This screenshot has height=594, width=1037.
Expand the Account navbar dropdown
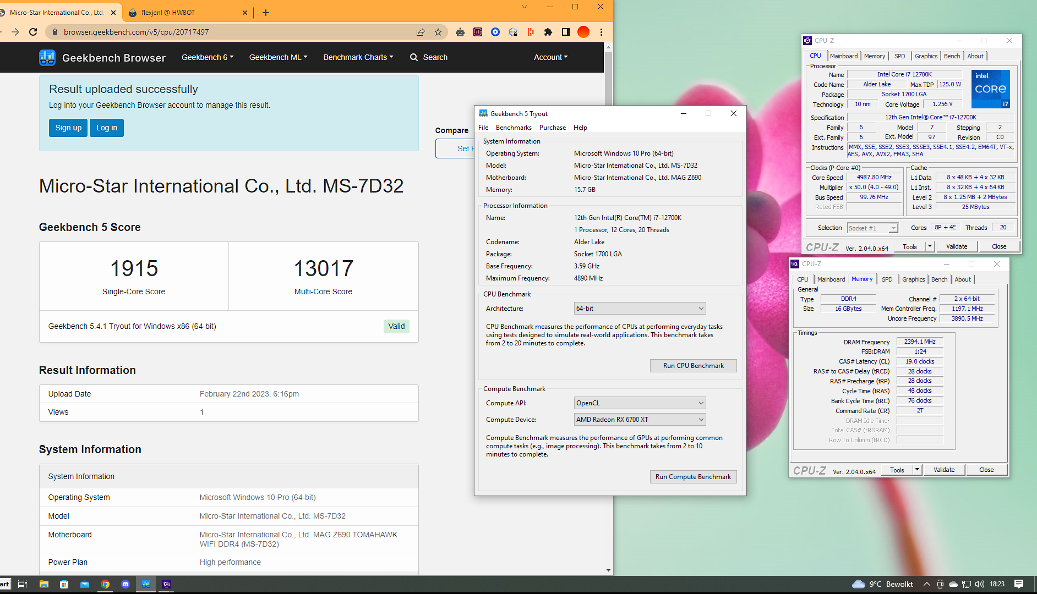click(x=550, y=57)
